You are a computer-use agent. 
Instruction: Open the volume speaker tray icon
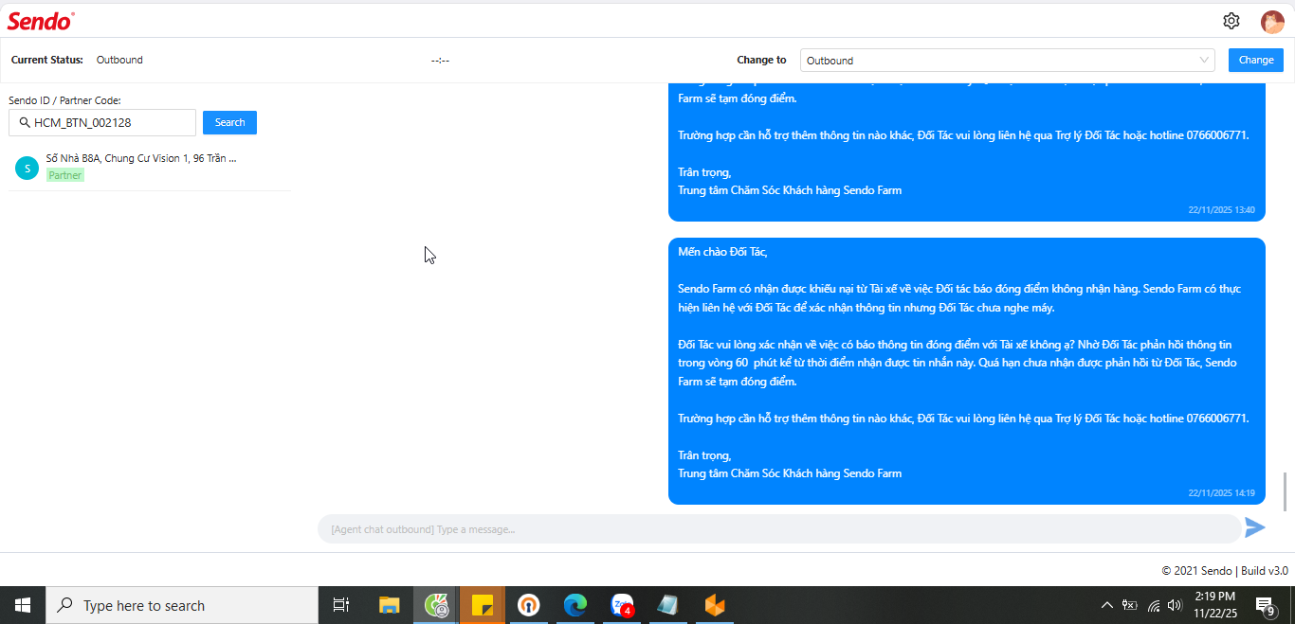[1176, 605]
